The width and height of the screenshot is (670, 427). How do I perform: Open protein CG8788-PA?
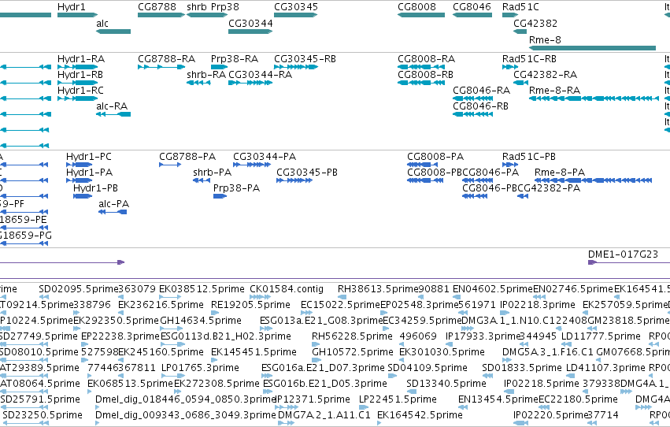tap(187, 157)
